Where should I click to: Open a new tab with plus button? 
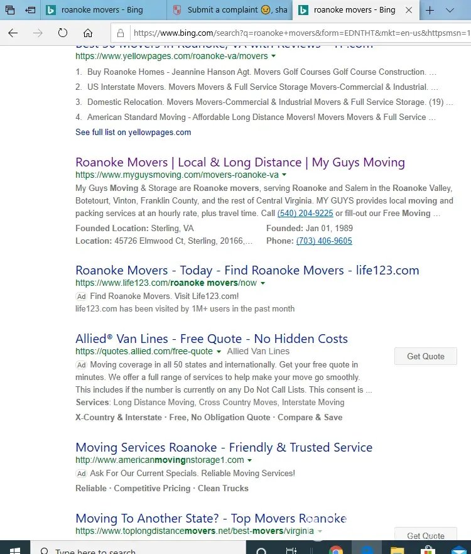click(x=430, y=10)
